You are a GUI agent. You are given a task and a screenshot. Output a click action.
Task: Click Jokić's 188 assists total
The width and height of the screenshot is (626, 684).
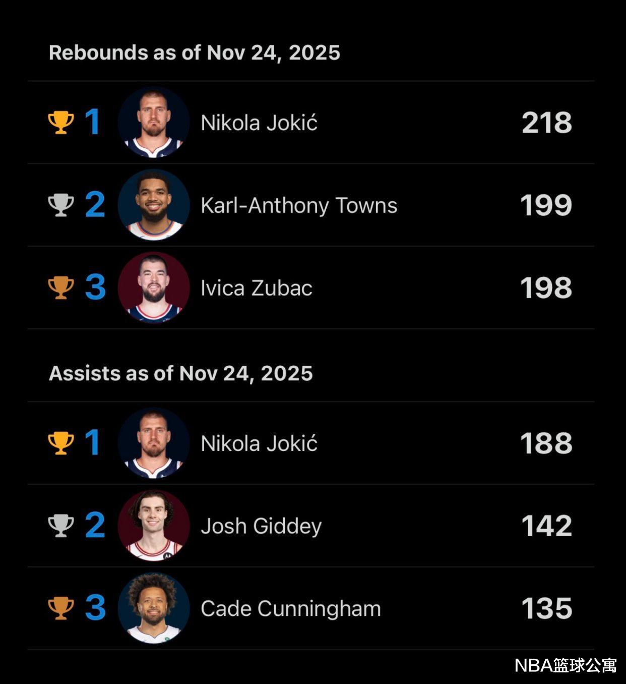546,443
